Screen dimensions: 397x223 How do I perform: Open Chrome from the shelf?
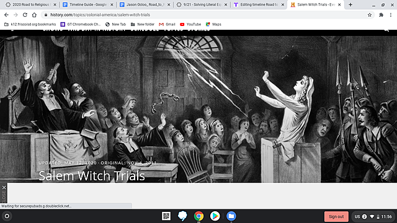pos(198,216)
